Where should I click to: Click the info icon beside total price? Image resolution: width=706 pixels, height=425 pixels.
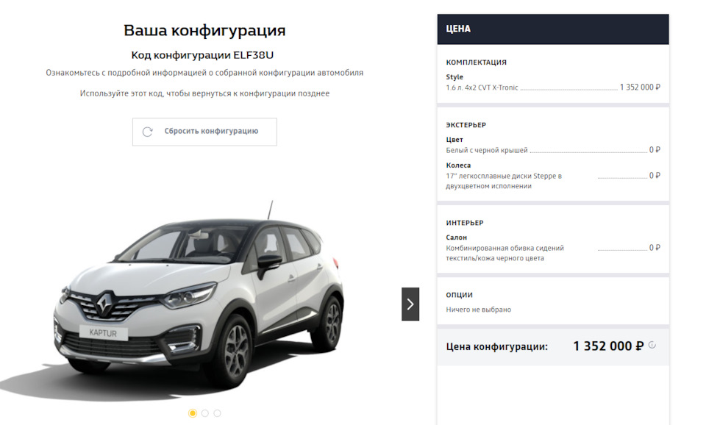[x=652, y=346]
